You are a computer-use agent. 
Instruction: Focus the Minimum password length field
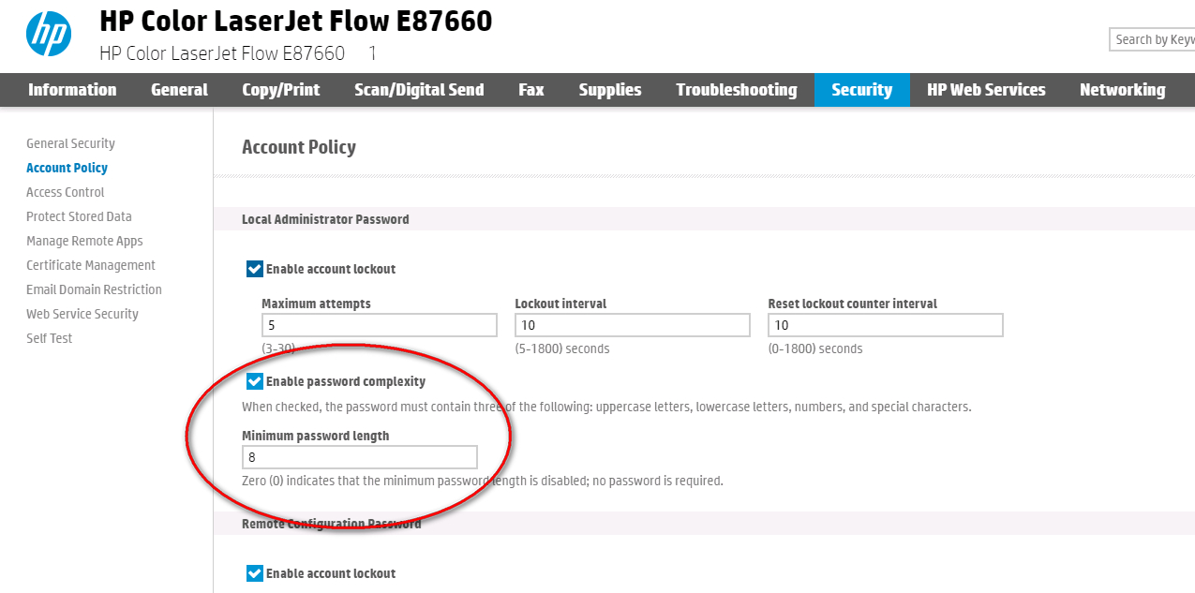tap(359, 457)
